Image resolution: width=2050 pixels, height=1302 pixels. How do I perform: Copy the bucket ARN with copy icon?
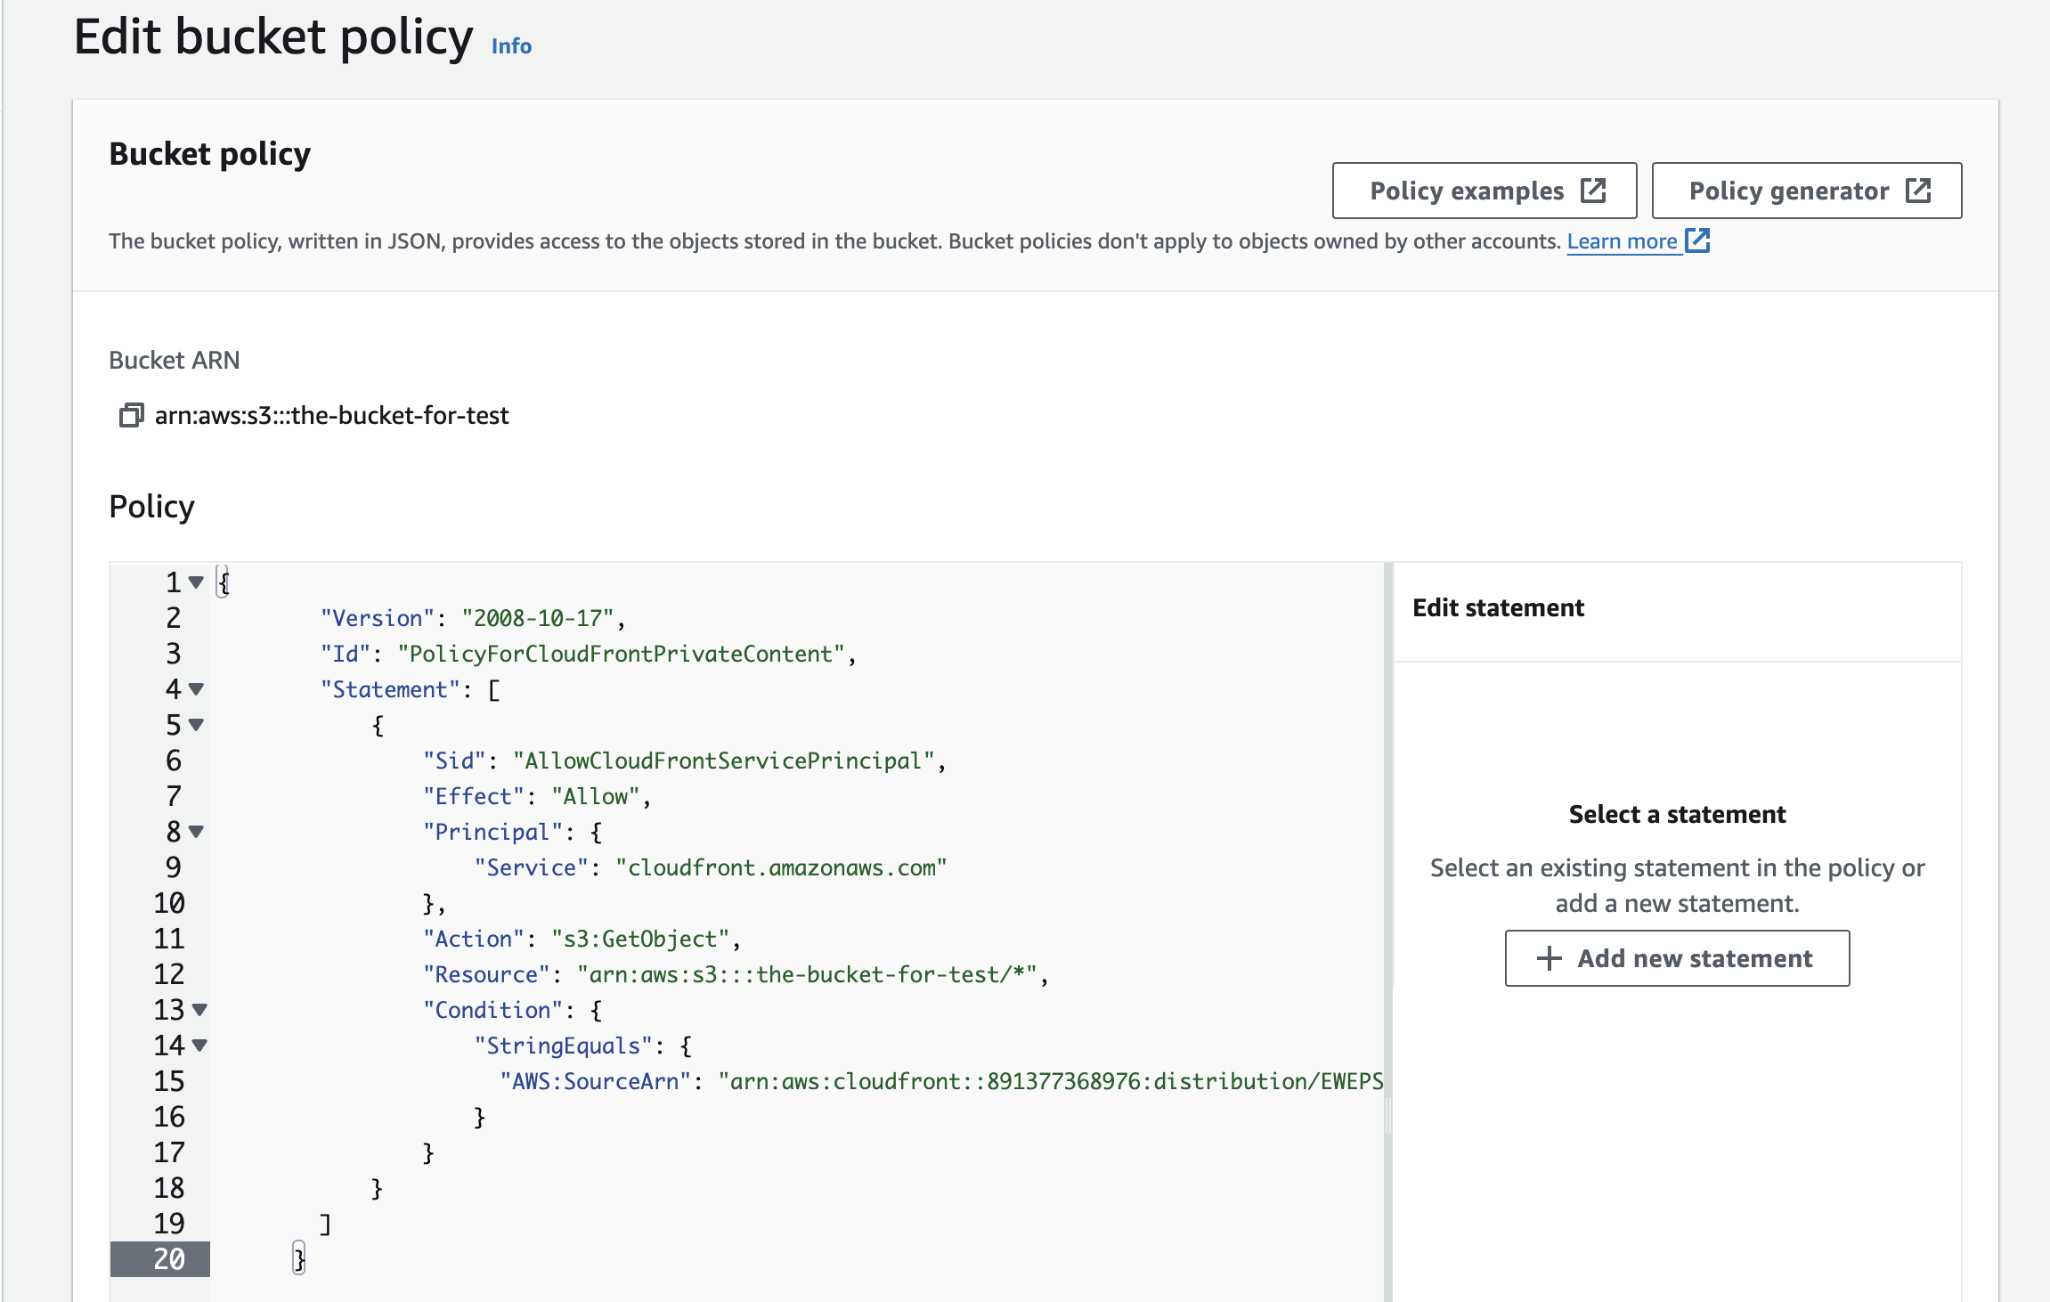coord(131,415)
